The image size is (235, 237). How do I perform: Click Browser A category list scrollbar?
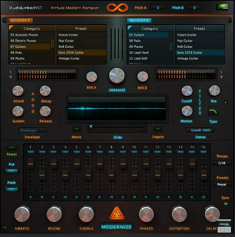[52, 43]
